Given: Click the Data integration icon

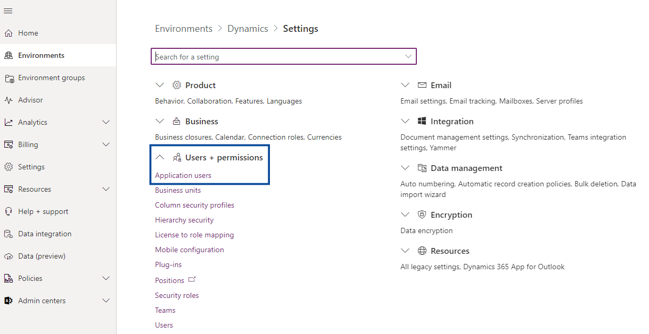Looking at the screenshot, I should [x=9, y=234].
